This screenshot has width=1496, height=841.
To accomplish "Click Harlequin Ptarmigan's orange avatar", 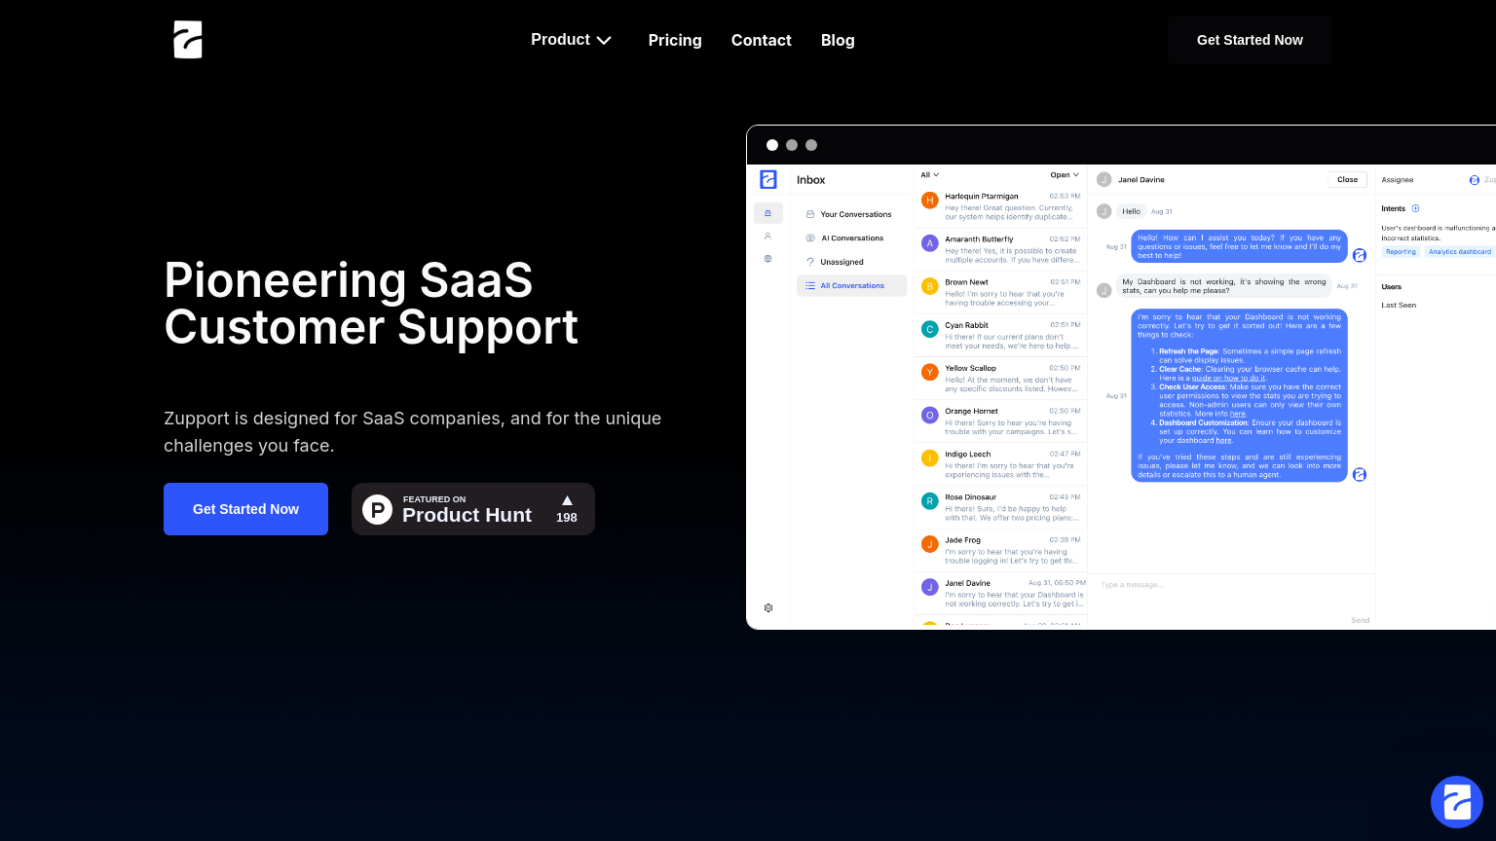I will [929, 201].
